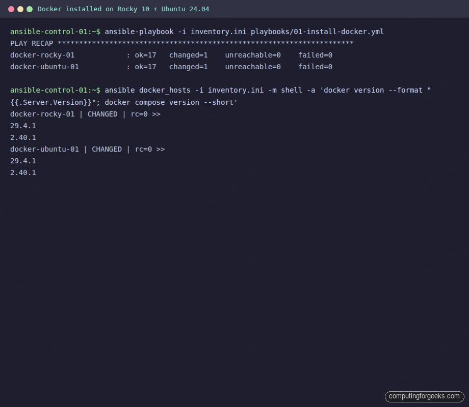Click the green maximize window dot
The image size is (469, 407).
[x=30, y=9]
